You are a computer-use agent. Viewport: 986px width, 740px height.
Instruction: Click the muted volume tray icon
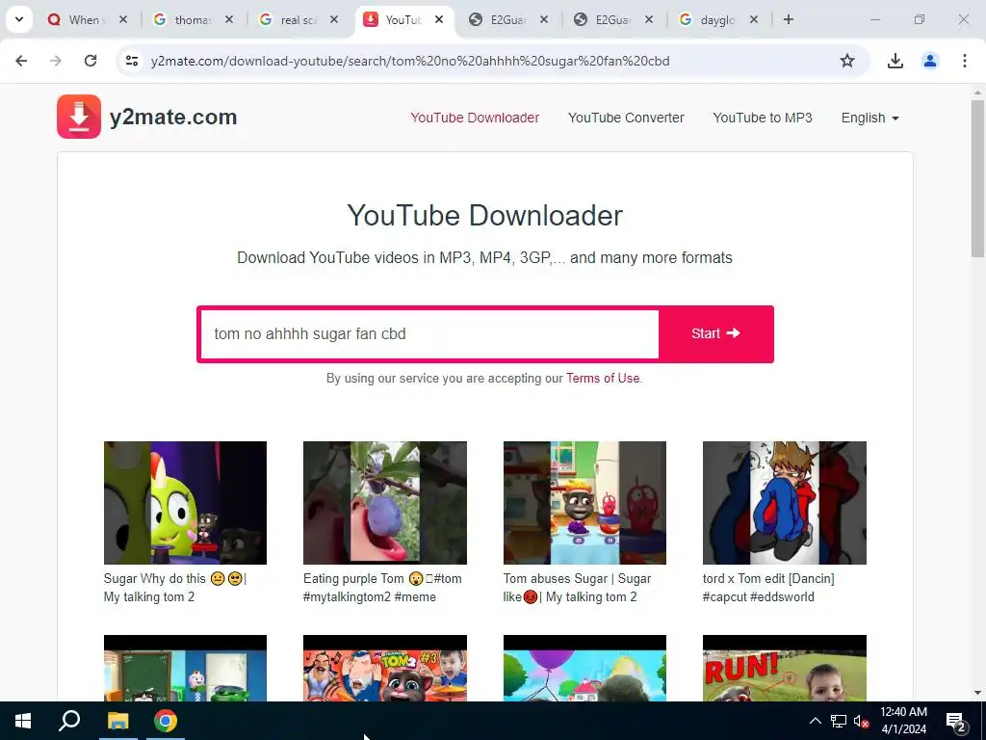[x=862, y=721]
